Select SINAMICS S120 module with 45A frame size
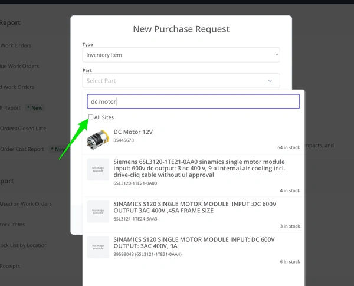Screen dimensions: 354x286 coord(194,215)
